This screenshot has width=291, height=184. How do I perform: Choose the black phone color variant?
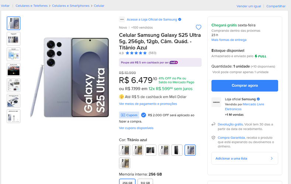pos(177,150)
